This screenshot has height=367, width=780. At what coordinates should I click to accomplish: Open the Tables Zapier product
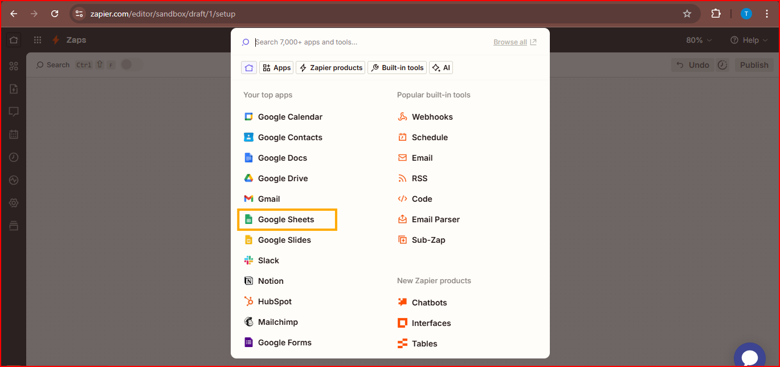418,344
